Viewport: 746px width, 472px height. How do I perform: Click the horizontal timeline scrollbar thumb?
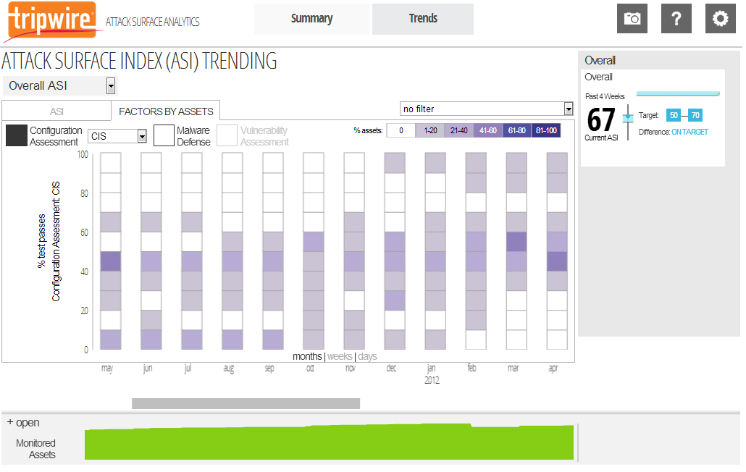click(x=246, y=403)
